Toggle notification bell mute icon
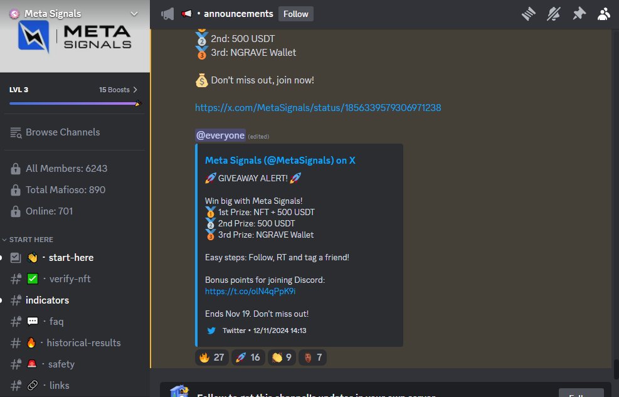 coord(554,14)
